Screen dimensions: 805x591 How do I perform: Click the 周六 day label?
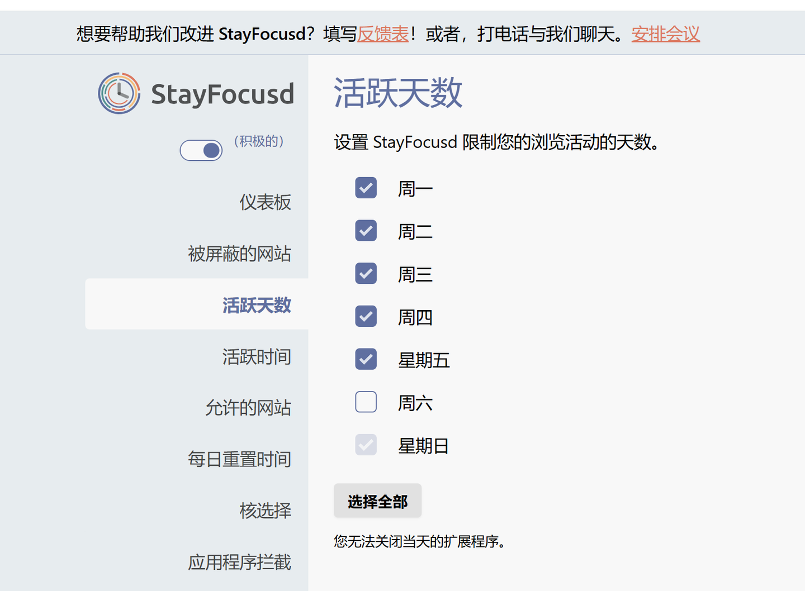(x=415, y=403)
